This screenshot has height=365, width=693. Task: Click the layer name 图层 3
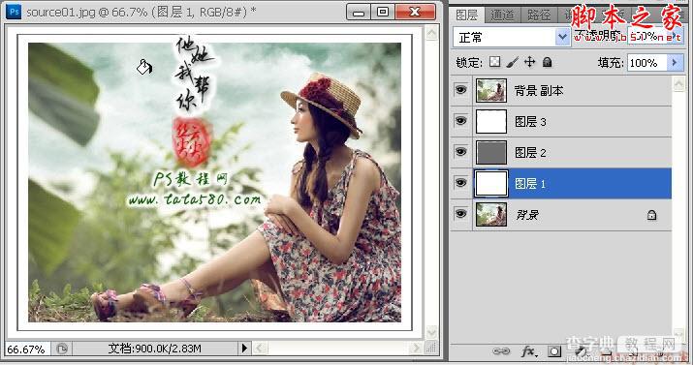530,122
